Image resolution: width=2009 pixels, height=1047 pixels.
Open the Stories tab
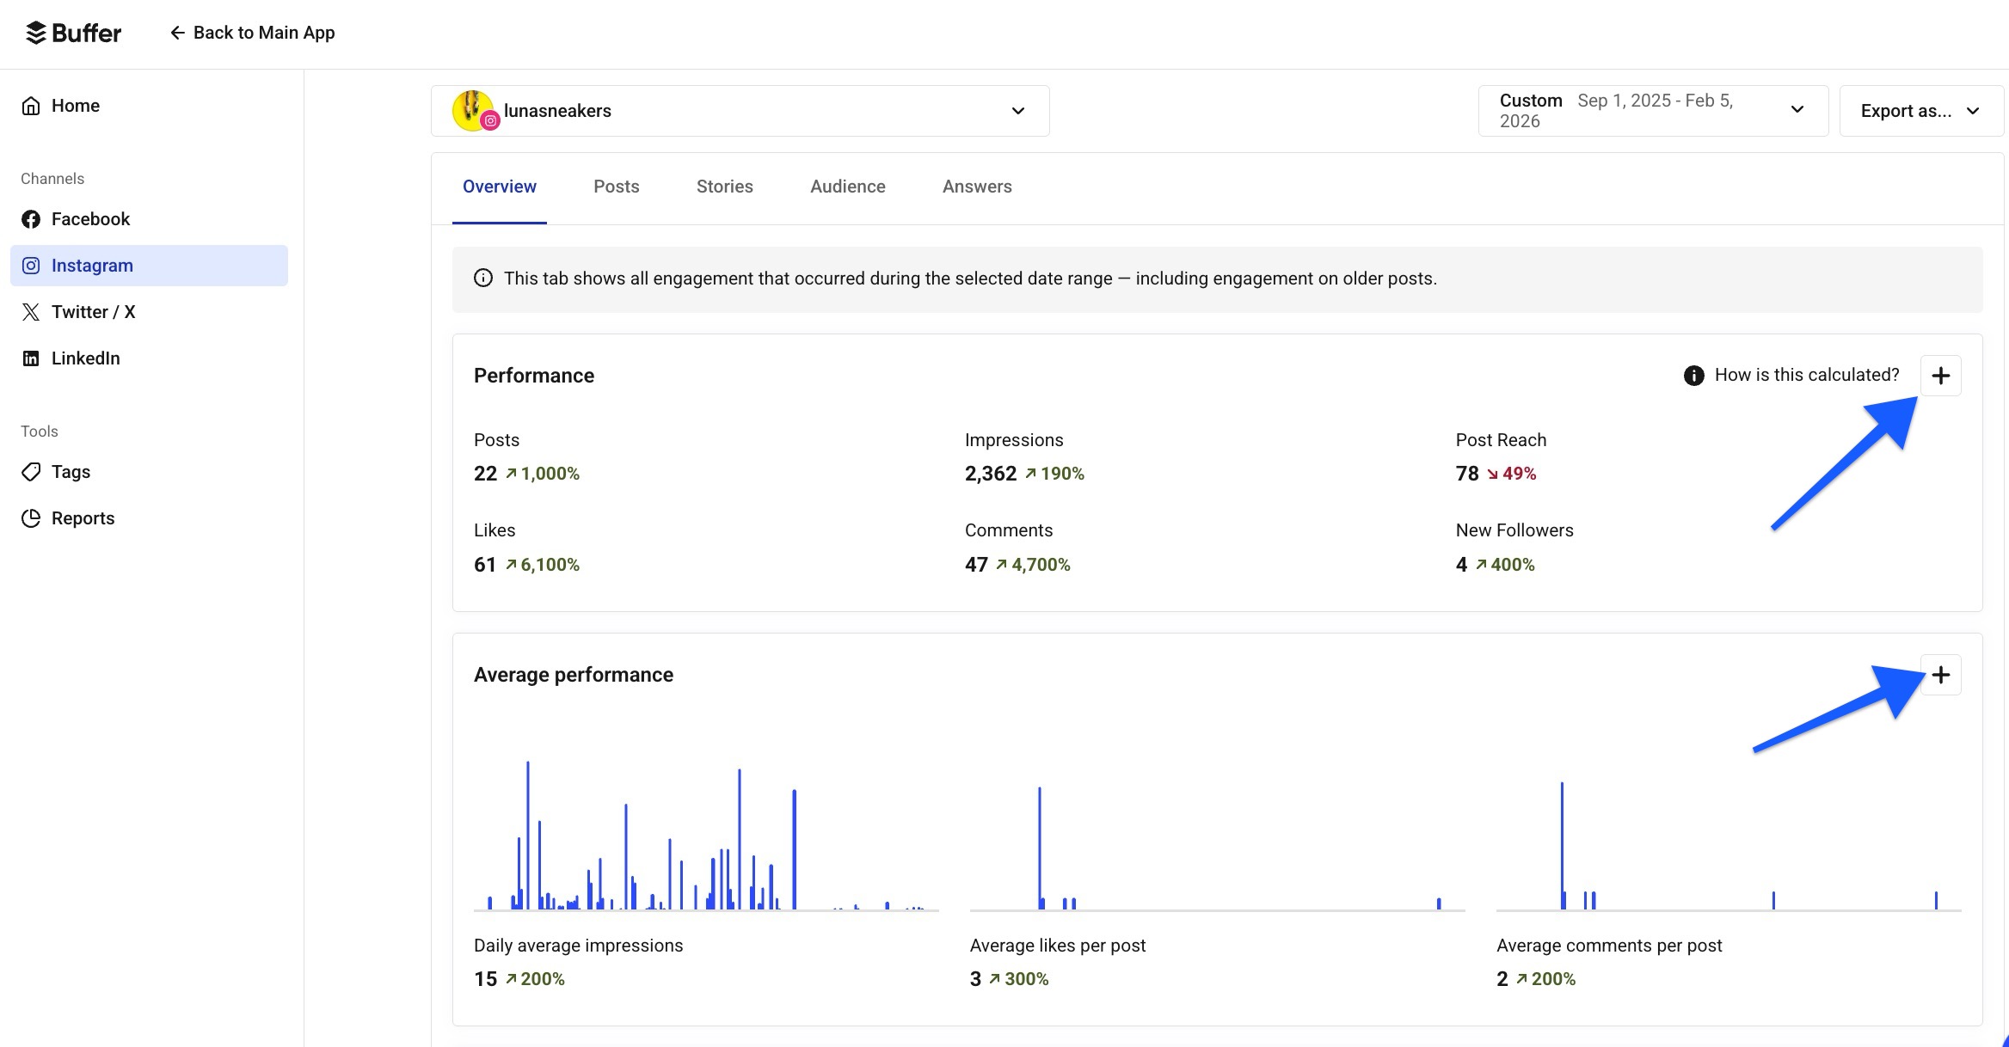pyautogui.click(x=724, y=186)
